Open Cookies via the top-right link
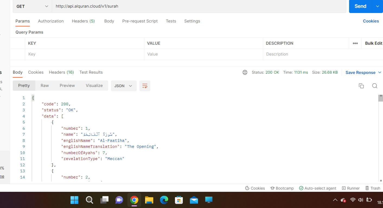Viewport: 383px width, 208px height. pos(371,21)
